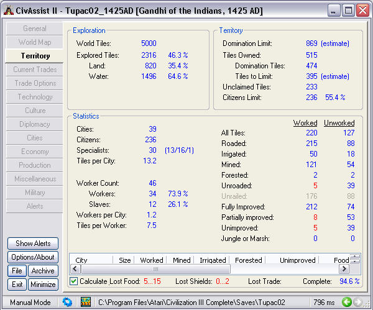Sort the list by Size column header

pos(124,260)
